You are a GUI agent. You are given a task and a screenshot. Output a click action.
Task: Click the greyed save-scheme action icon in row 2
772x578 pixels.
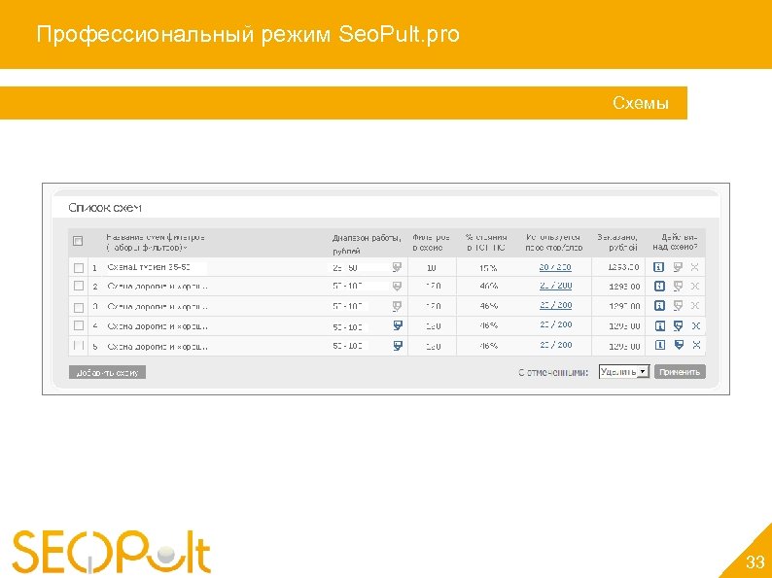(x=678, y=286)
